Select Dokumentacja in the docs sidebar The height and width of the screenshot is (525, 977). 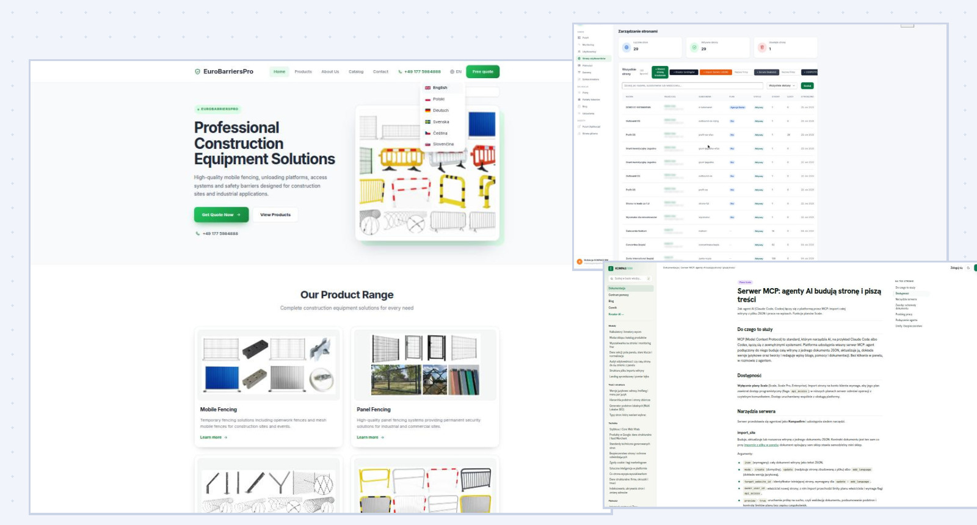point(630,288)
